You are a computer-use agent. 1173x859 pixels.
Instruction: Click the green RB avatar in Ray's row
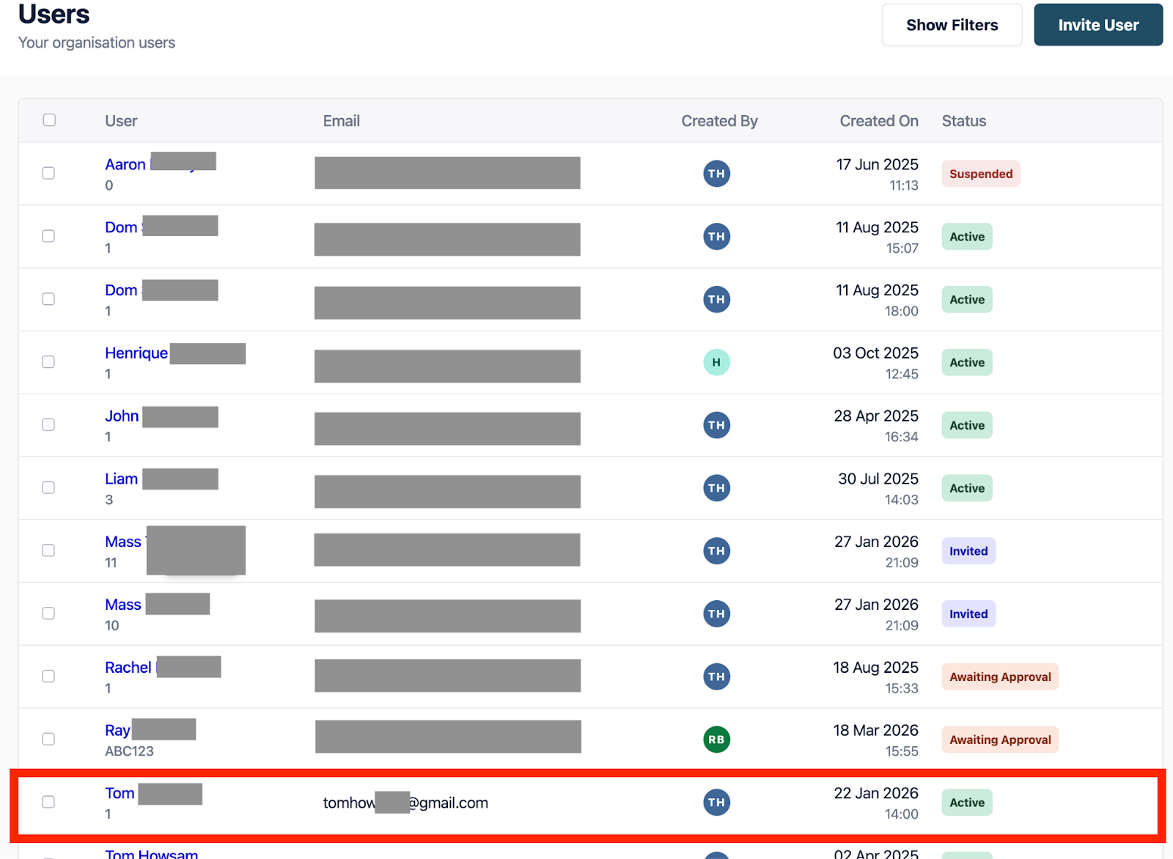[x=716, y=740]
